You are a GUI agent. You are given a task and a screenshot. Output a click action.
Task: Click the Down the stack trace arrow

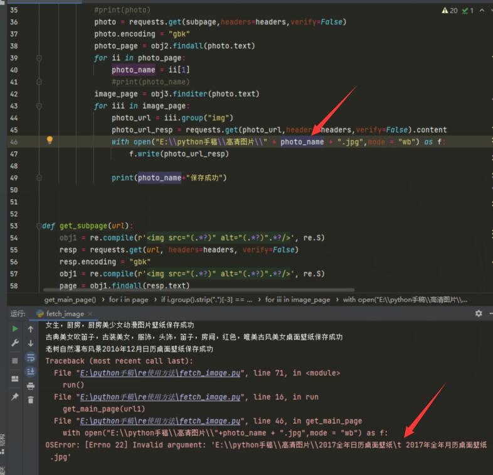[31, 344]
